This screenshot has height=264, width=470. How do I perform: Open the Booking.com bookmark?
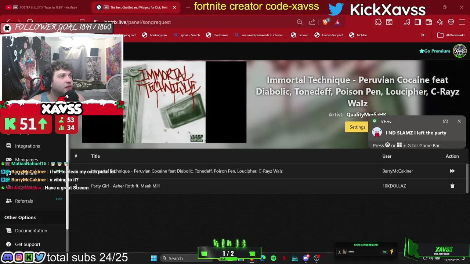154,35
